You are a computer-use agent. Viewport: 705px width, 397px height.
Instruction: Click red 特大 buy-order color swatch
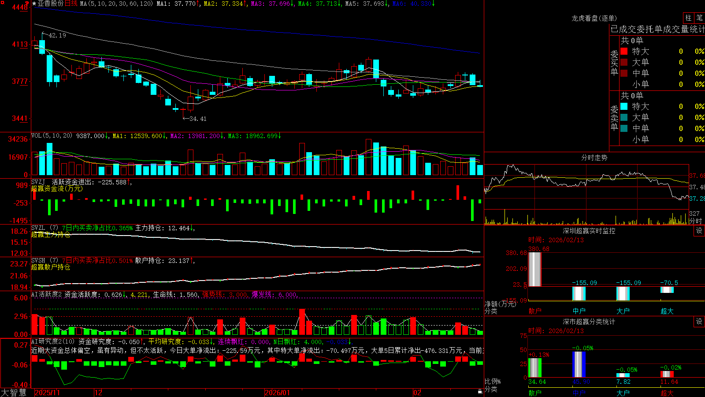pyautogui.click(x=624, y=51)
